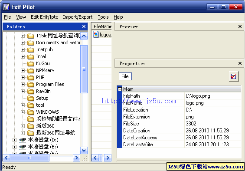Click the PHP folder icon
The width and height of the screenshot is (245, 171).
31,77
